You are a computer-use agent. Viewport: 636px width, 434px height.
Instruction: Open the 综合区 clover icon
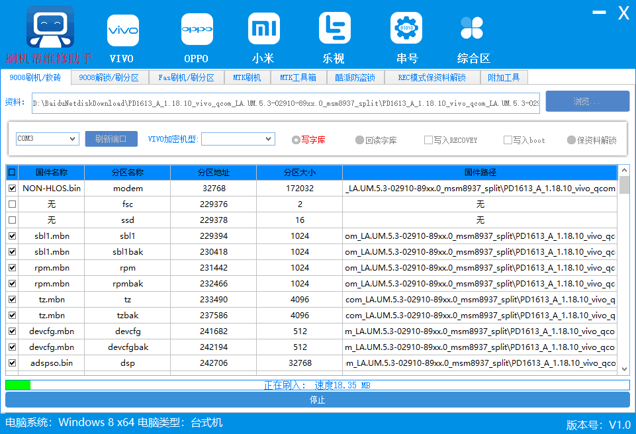pos(472,28)
